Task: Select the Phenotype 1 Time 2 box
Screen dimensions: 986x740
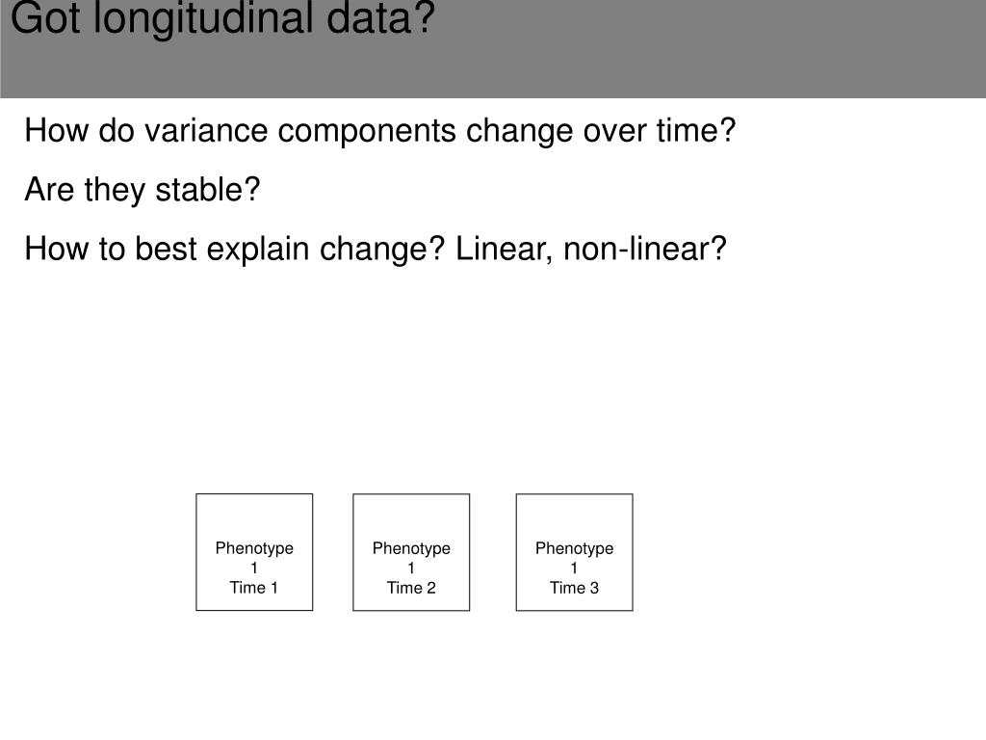Action: click(411, 552)
